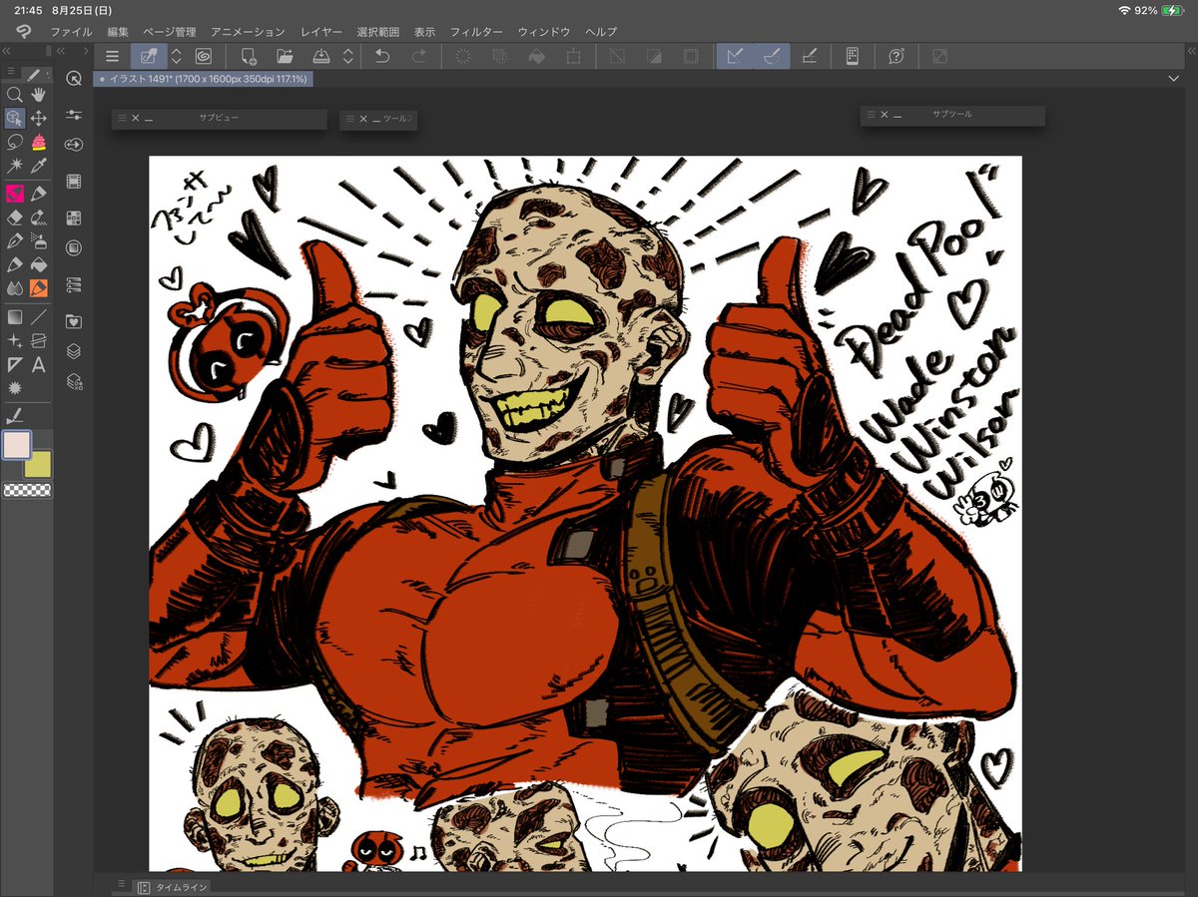
Task: Toggle Snap to Special Ruler
Action: click(771, 56)
